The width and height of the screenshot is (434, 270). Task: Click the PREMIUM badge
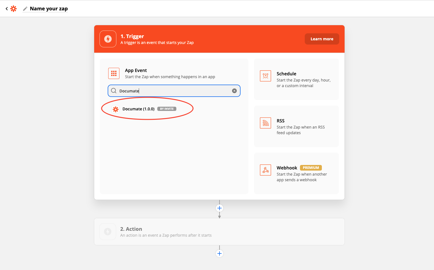[x=311, y=168]
